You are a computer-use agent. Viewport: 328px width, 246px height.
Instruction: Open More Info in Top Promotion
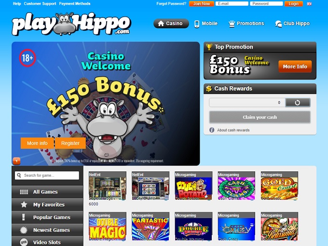[295, 66]
